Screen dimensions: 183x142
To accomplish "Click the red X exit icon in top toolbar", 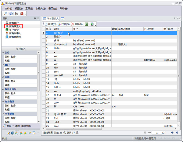I will (x=22, y=13).
